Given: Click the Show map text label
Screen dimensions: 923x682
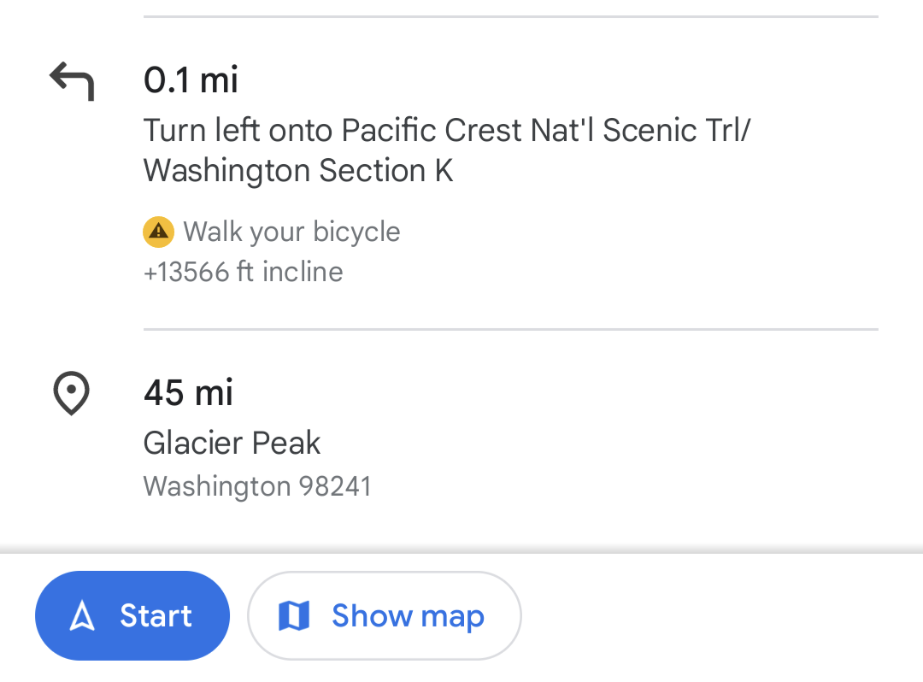Looking at the screenshot, I should click(x=408, y=615).
